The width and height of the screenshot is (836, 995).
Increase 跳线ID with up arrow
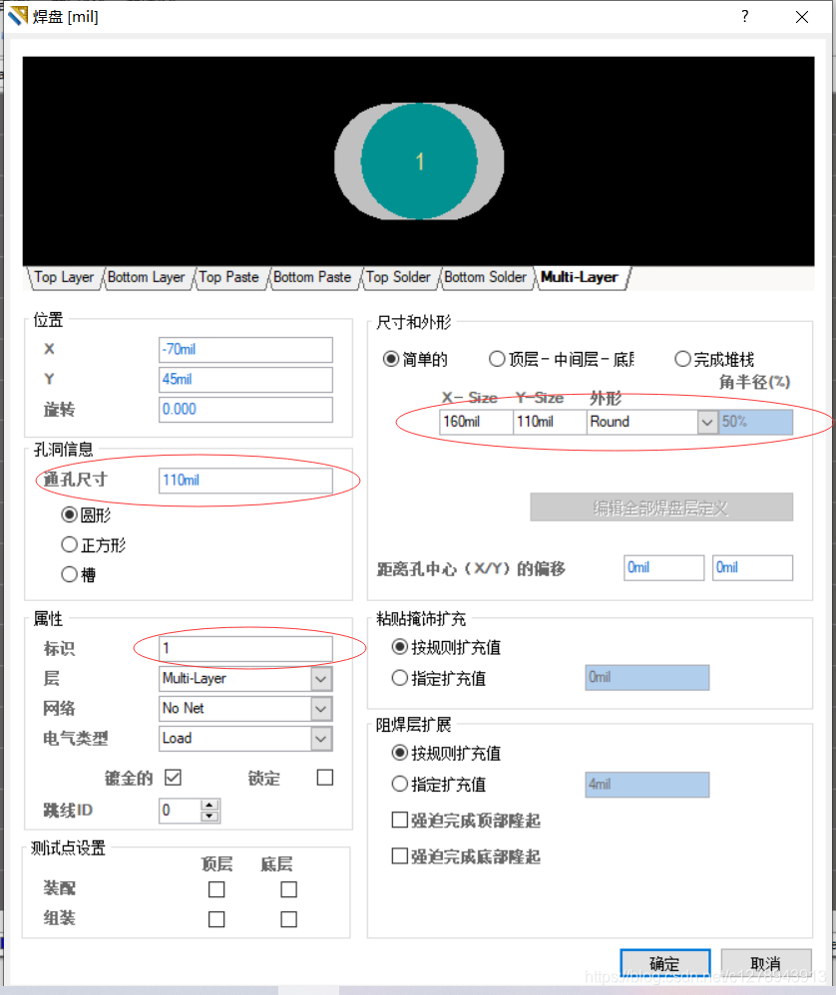(x=209, y=805)
